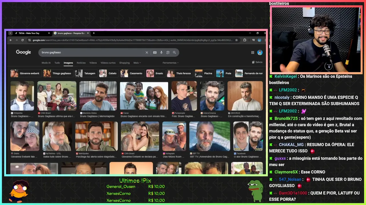Click the Google logo
366x205 pixels.
[x=23, y=52]
